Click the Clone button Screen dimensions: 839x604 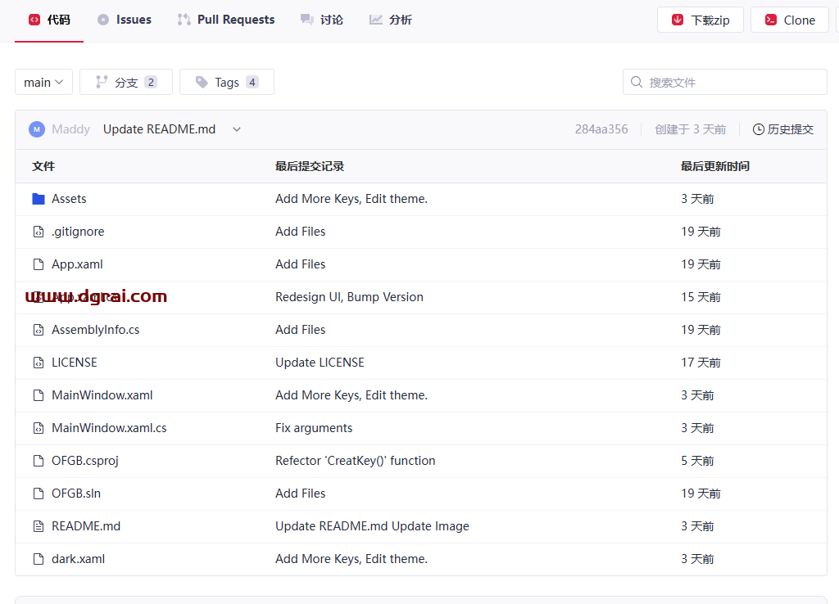coord(790,20)
